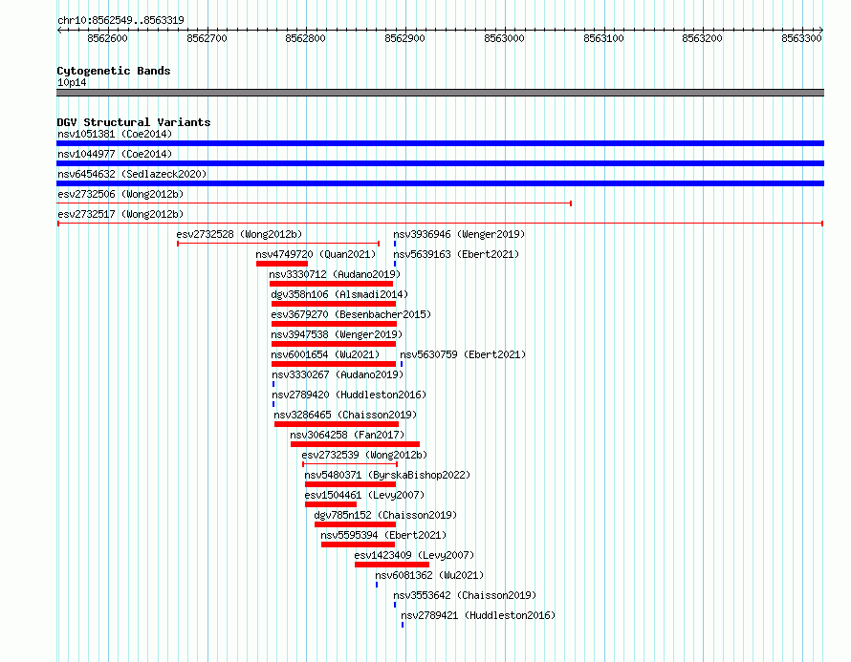Click the red bar under nsv3064258
Viewport: 851px width, 662px height.
pos(355,444)
